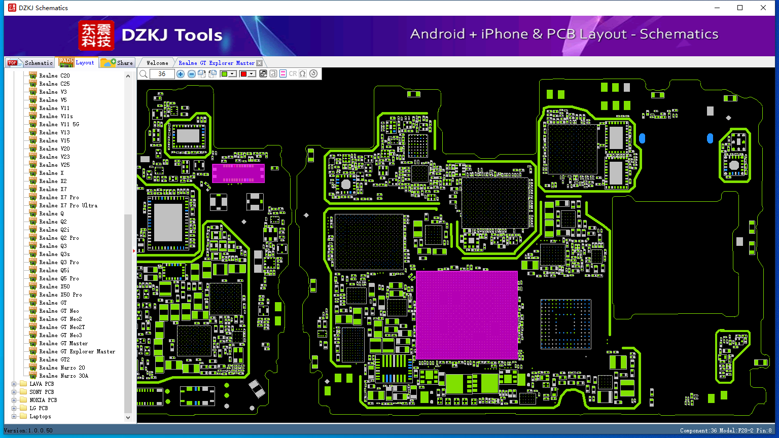Toggle the CR toolbar button
Screen dimensions: 779x438
tap(293, 74)
